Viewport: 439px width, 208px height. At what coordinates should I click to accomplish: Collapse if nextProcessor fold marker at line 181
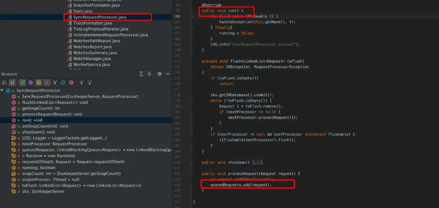(191, 112)
